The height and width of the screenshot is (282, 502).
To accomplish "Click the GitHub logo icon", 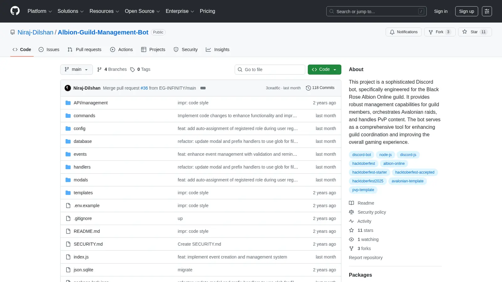I will pos(15,11).
